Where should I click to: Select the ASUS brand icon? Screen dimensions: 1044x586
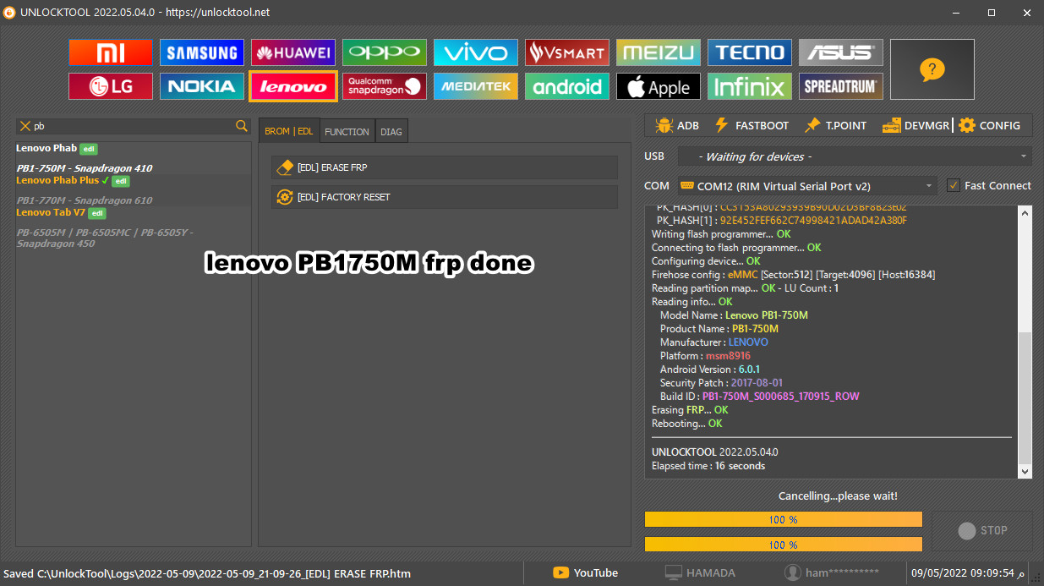(841, 52)
